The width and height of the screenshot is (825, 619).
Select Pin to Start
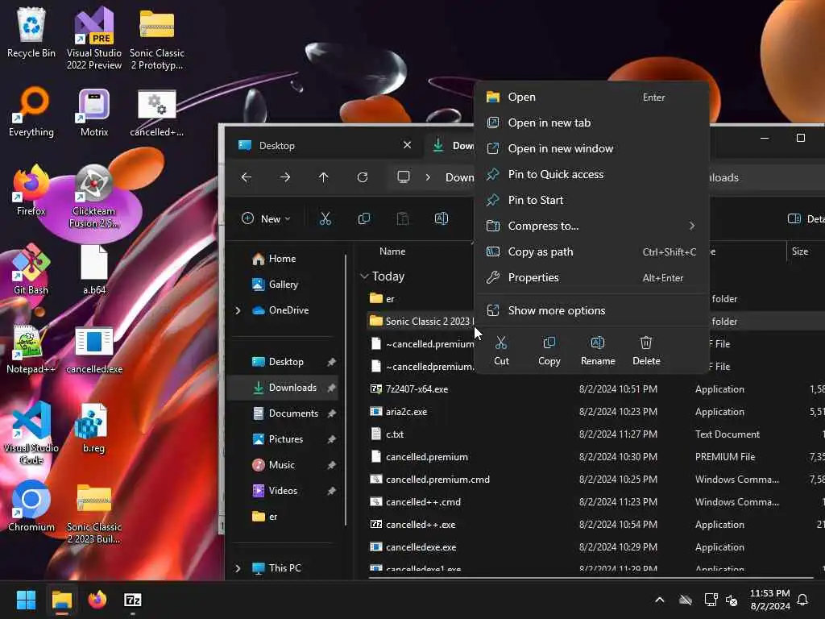click(x=591, y=200)
